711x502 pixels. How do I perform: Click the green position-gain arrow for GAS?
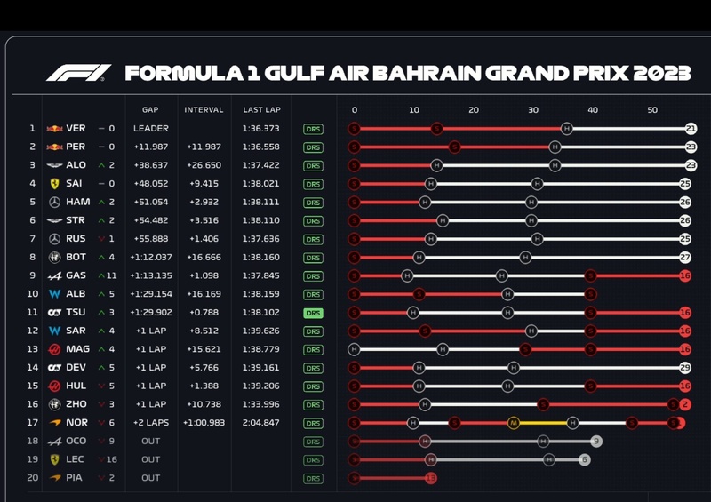click(101, 275)
